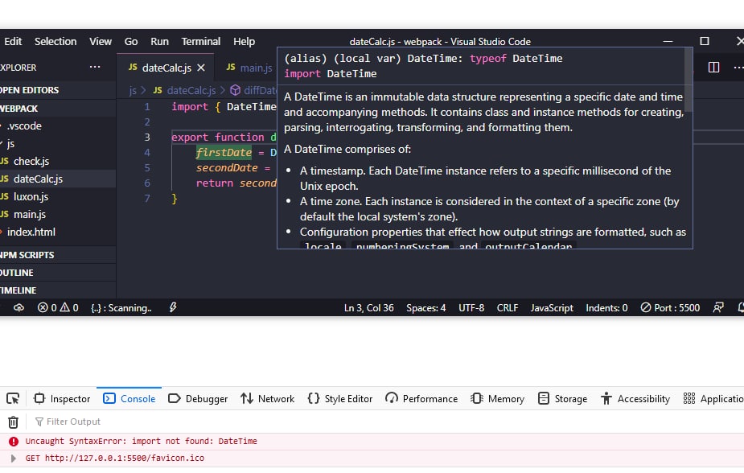Click the dateCalc.js breadcrumb segment
The image size is (744, 473).
(184, 90)
